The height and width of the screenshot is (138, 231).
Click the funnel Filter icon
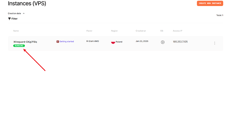click(9, 19)
